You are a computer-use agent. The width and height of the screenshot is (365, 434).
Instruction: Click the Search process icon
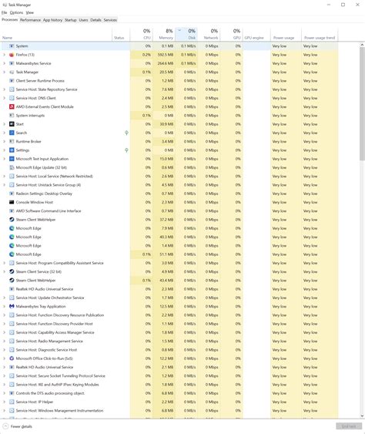12,133
